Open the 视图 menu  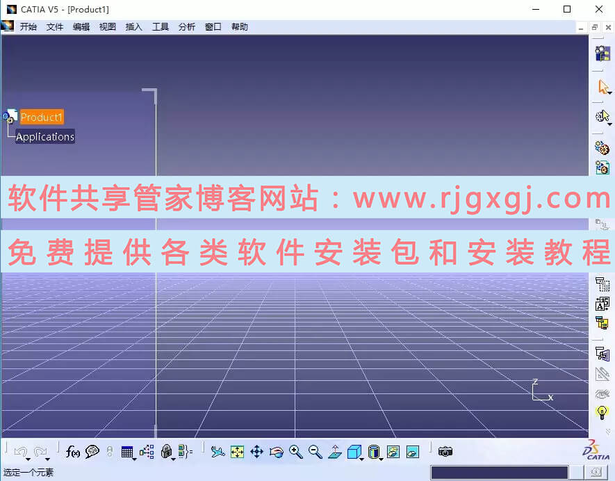click(108, 26)
